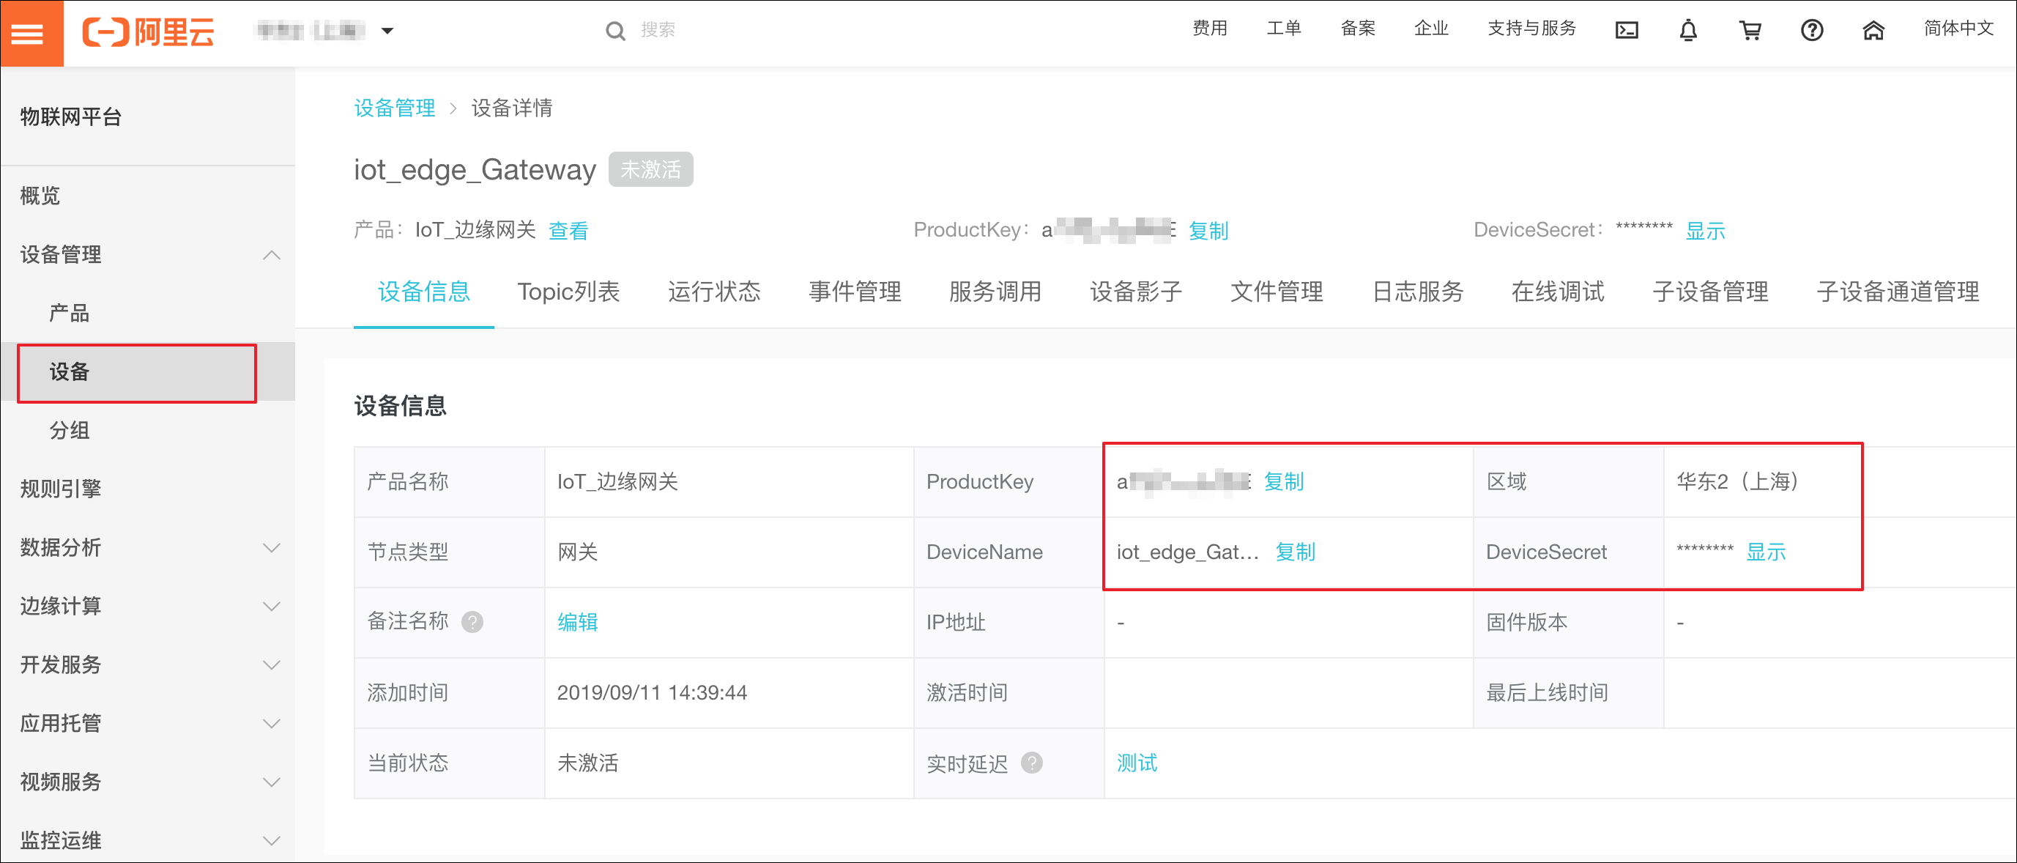Viewport: 2017px width, 863px height.
Task: Expand the 监控运维 sidebar section
Action: (272, 840)
